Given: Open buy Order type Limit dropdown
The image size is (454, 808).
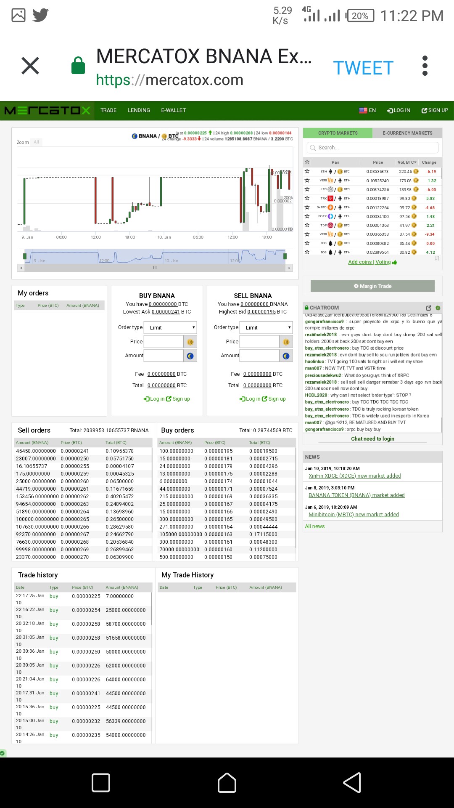Looking at the screenshot, I should pyautogui.click(x=170, y=327).
